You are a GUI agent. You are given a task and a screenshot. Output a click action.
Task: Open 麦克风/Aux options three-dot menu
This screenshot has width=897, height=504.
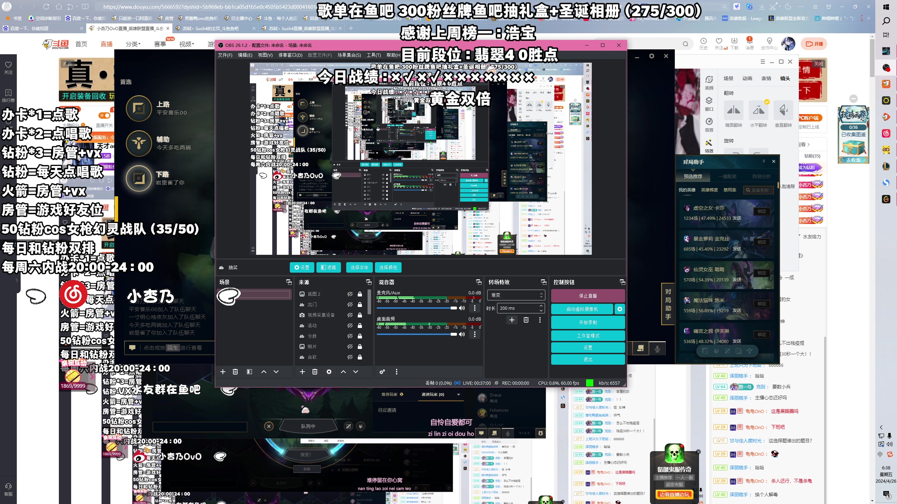click(475, 308)
